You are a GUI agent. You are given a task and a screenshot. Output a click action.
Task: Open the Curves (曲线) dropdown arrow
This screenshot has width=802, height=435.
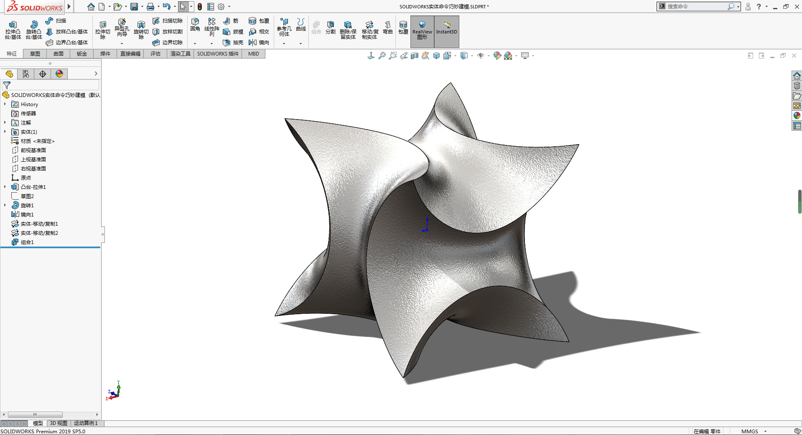tap(300, 43)
